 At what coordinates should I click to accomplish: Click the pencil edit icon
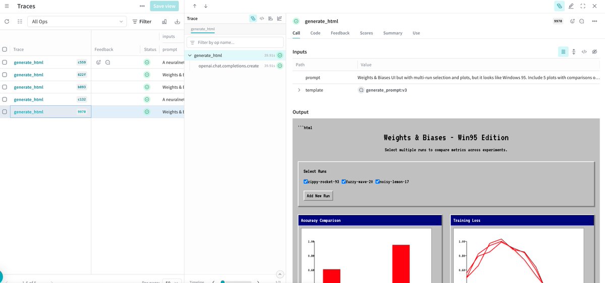point(571,6)
